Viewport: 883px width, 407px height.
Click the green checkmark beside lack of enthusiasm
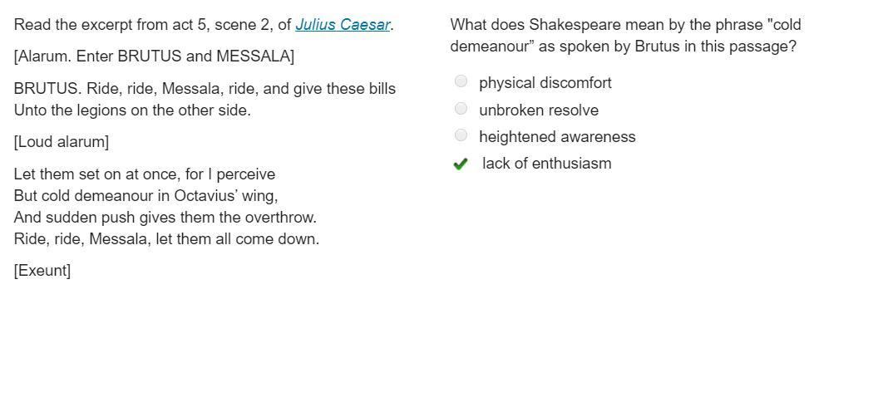pyautogui.click(x=460, y=164)
